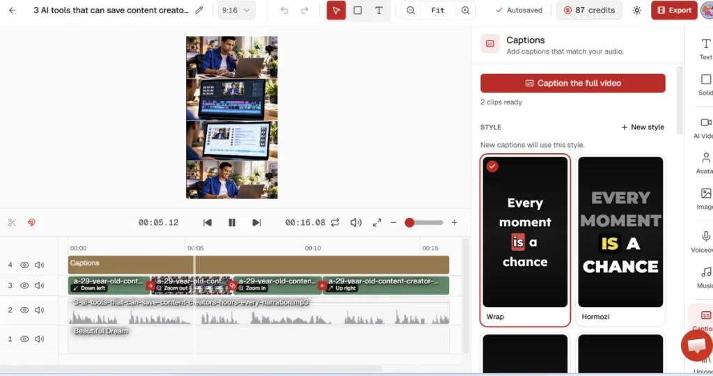Select the Captions clip on timeline
713x376 pixels.
coord(258,265)
